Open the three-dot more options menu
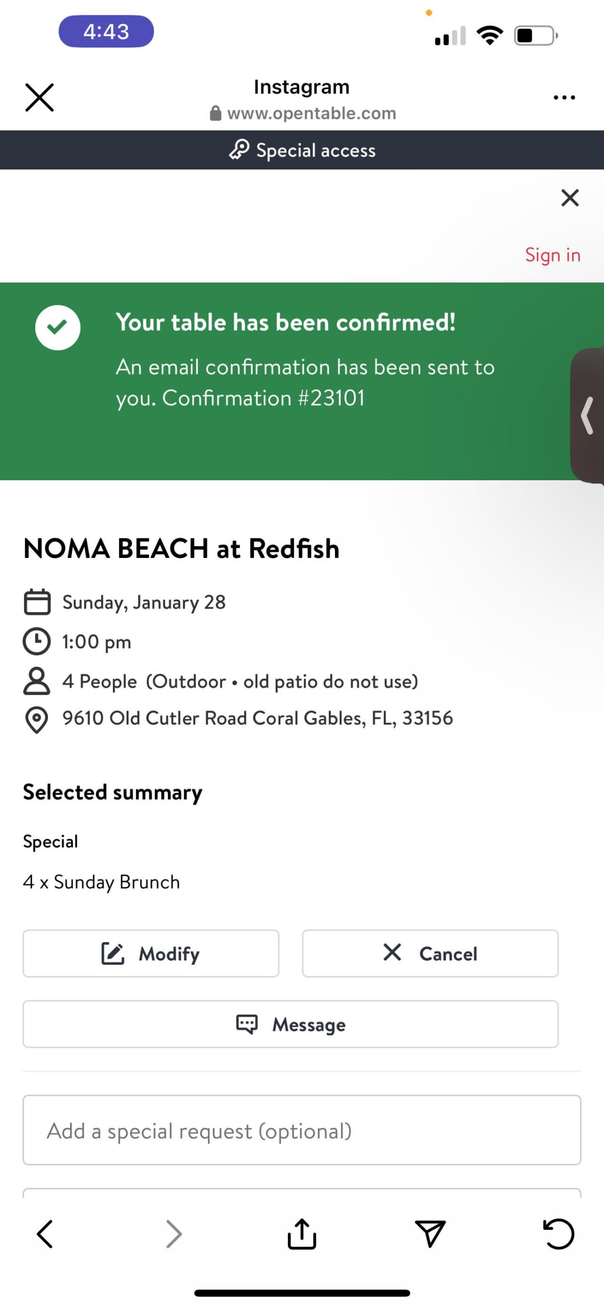The width and height of the screenshot is (604, 1308). pyautogui.click(x=564, y=97)
